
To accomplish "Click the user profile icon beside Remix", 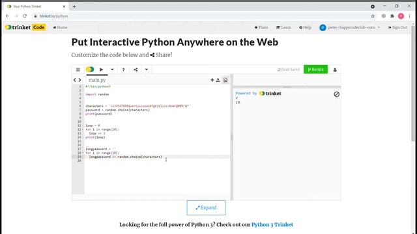I will (335, 70).
